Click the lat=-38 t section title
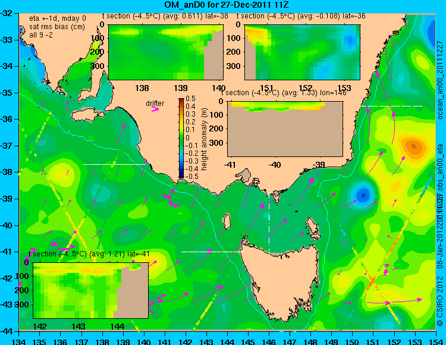This screenshot has height=345, width=446. point(165,16)
